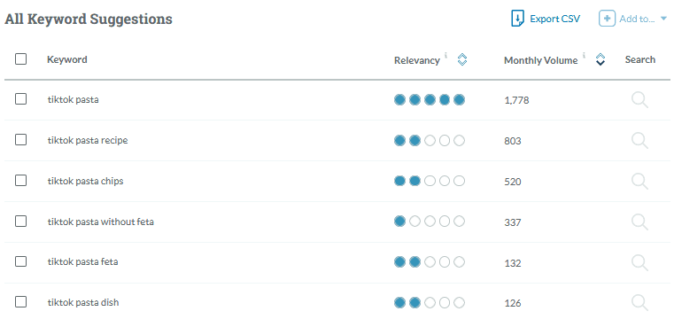Click the info icon beside Relevancy
674x319 pixels.
[x=445, y=55]
